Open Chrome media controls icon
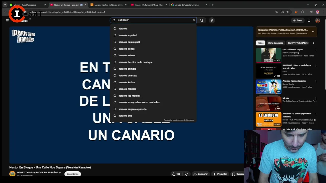This screenshot has height=183, width=326. pos(311,12)
